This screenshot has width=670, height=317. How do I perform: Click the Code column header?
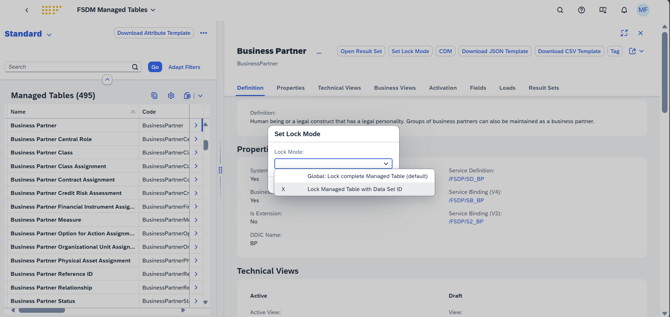[164, 112]
